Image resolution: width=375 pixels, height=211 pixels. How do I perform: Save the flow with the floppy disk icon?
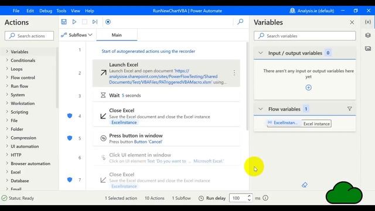(64, 22)
